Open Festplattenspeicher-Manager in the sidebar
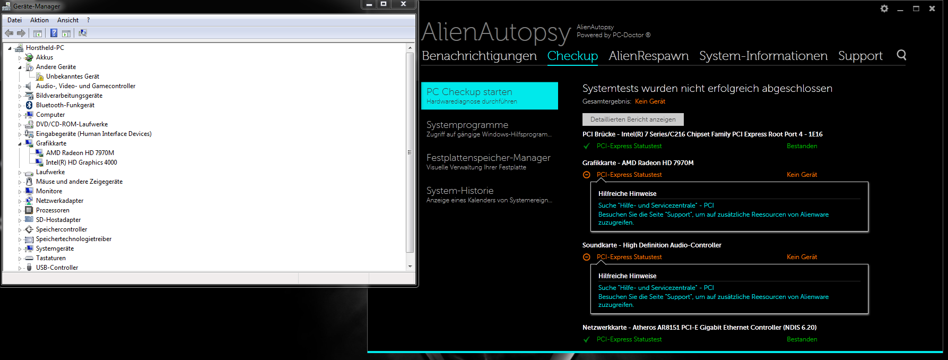The height and width of the screenshot is (360, 948). [489, 161]
